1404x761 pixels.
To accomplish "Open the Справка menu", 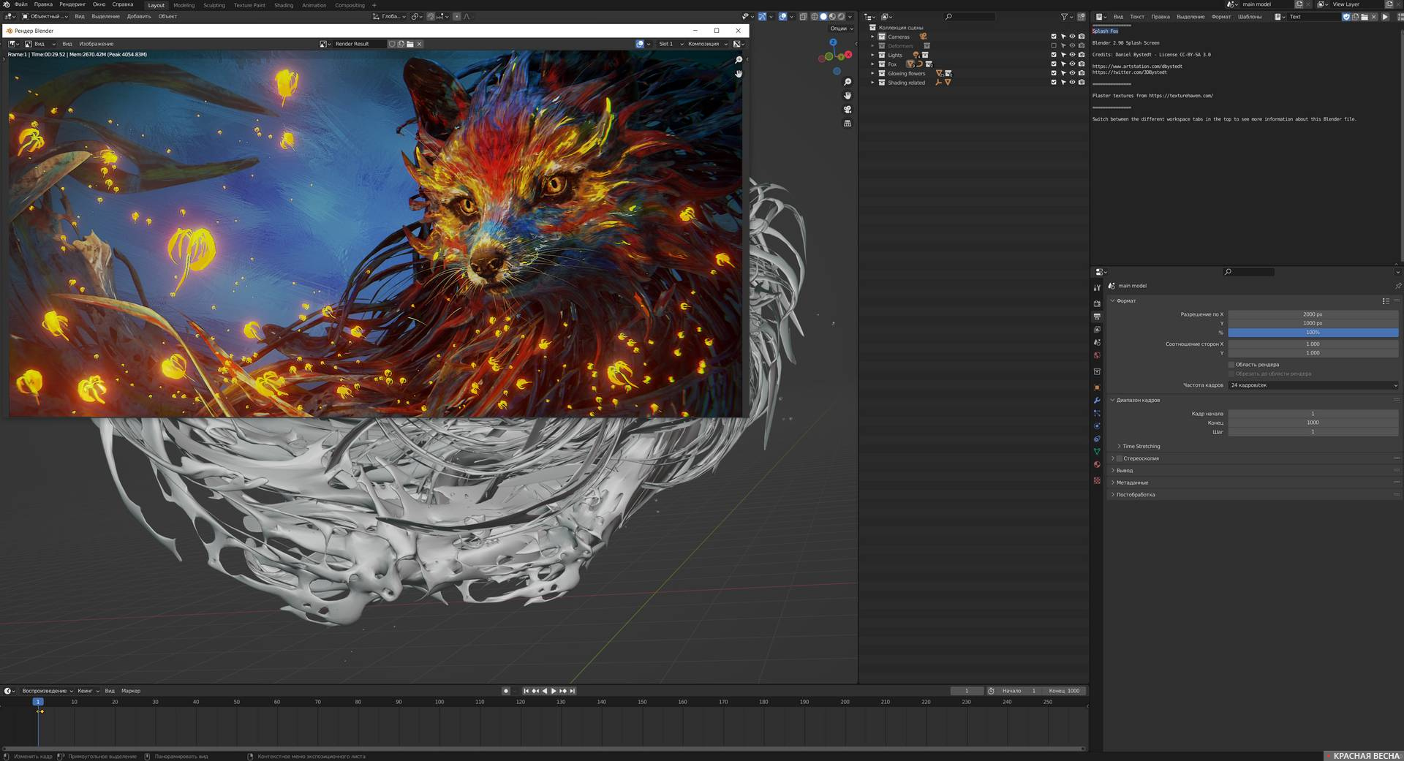I will (123, 4).
